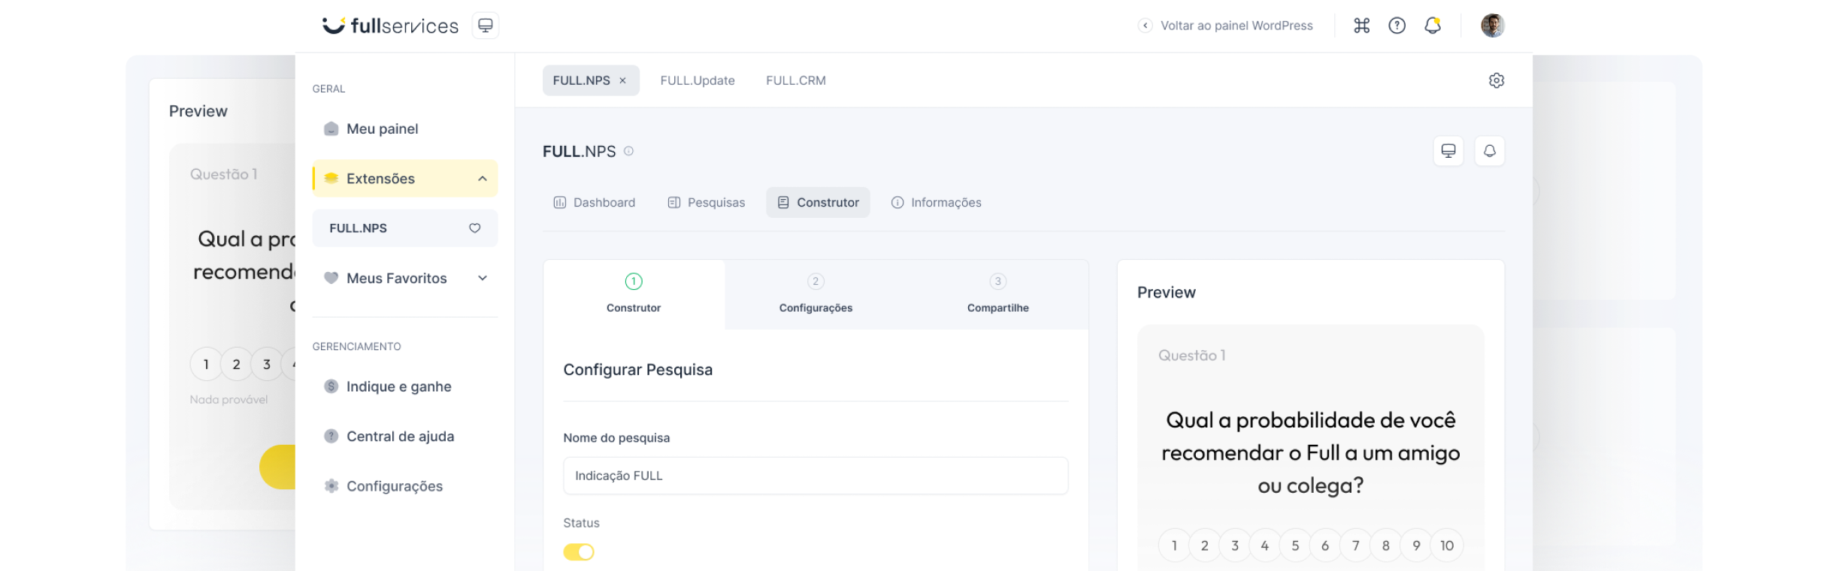Click the info icon beside FULL.NPS title
Image resolution: width=1828 pixels, height=571 pixels.
pyautogui.click(x=629, y=151)
